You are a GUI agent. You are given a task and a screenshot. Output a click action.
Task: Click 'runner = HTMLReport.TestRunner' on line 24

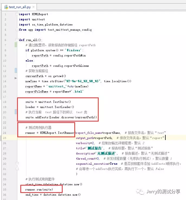[x=50, y=133]
